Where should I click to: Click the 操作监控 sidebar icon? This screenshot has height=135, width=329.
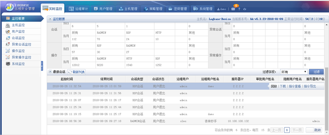pyautogui.click(x=8, y=51)
